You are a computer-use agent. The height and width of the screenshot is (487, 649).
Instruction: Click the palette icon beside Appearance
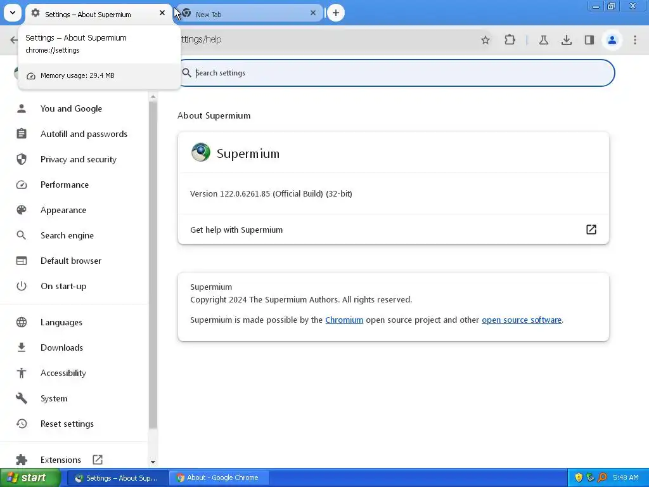click(22, 210)
